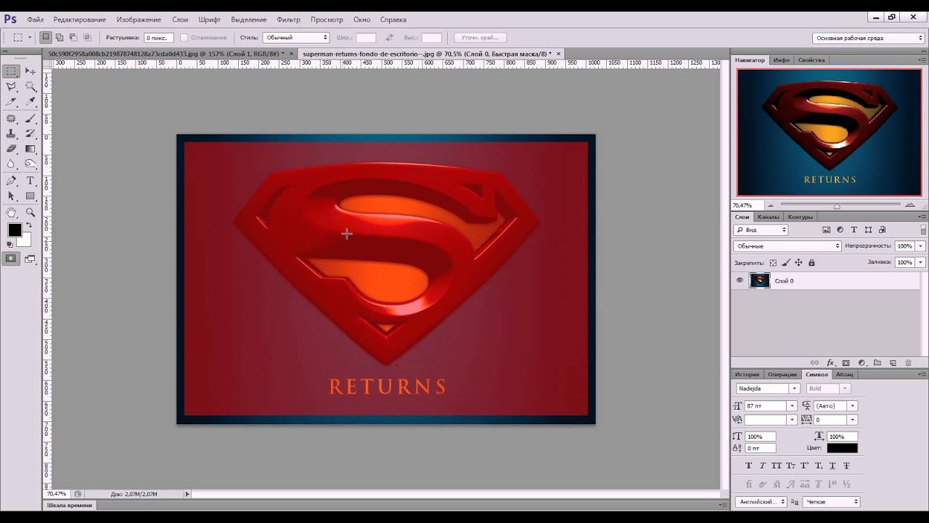Switch to the Каналы tab

pyautogui.click(x=768, y=216)
